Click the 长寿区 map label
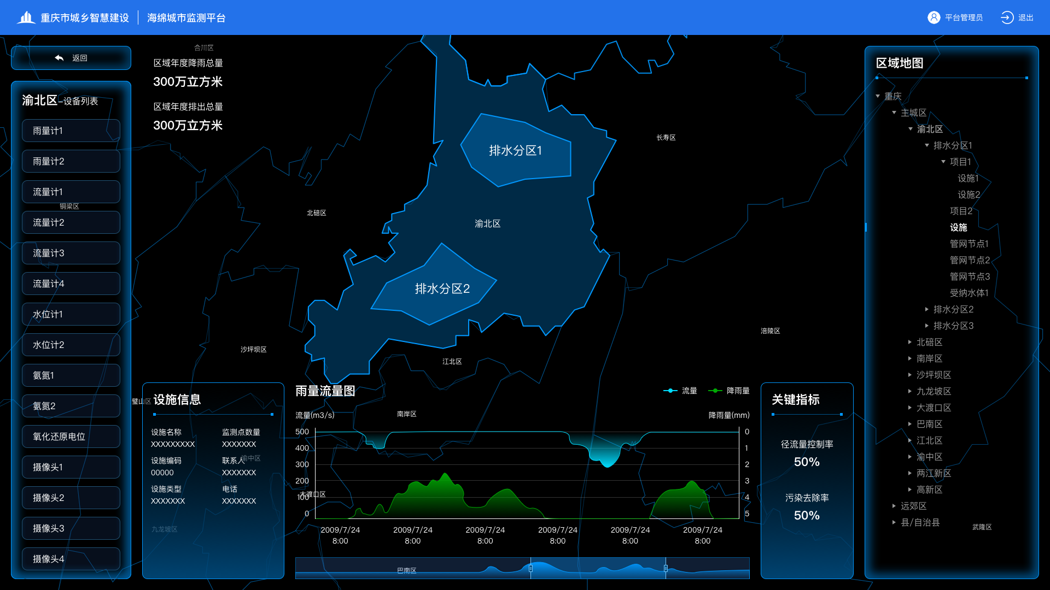The width and height of the screenshot is (1050, 590). click(x=666, y=138)
